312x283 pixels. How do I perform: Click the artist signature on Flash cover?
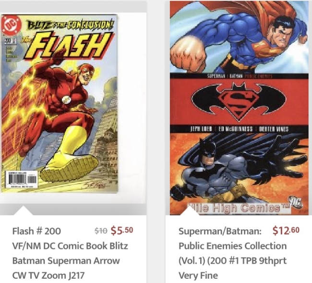95,185
